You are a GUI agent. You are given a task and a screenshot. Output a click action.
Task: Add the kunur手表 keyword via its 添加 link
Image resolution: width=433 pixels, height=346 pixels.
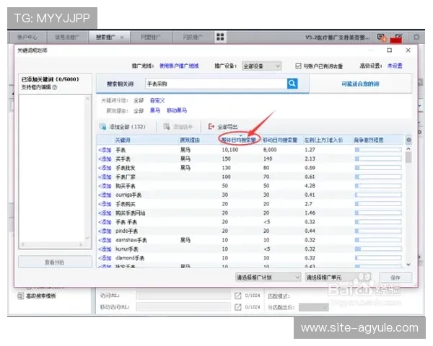point(105,249)
